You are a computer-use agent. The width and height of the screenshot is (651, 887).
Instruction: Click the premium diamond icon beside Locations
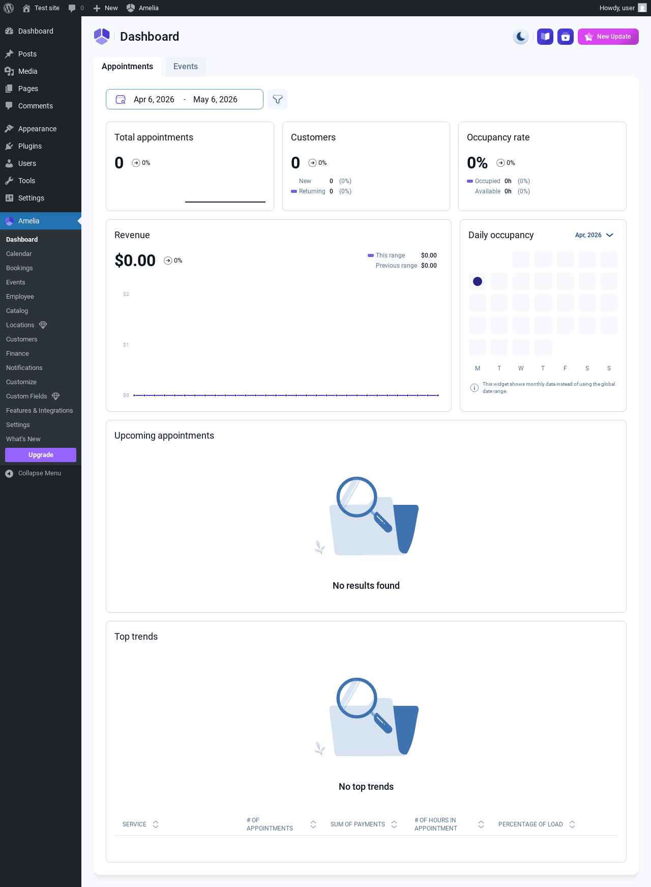pos(43,325)
